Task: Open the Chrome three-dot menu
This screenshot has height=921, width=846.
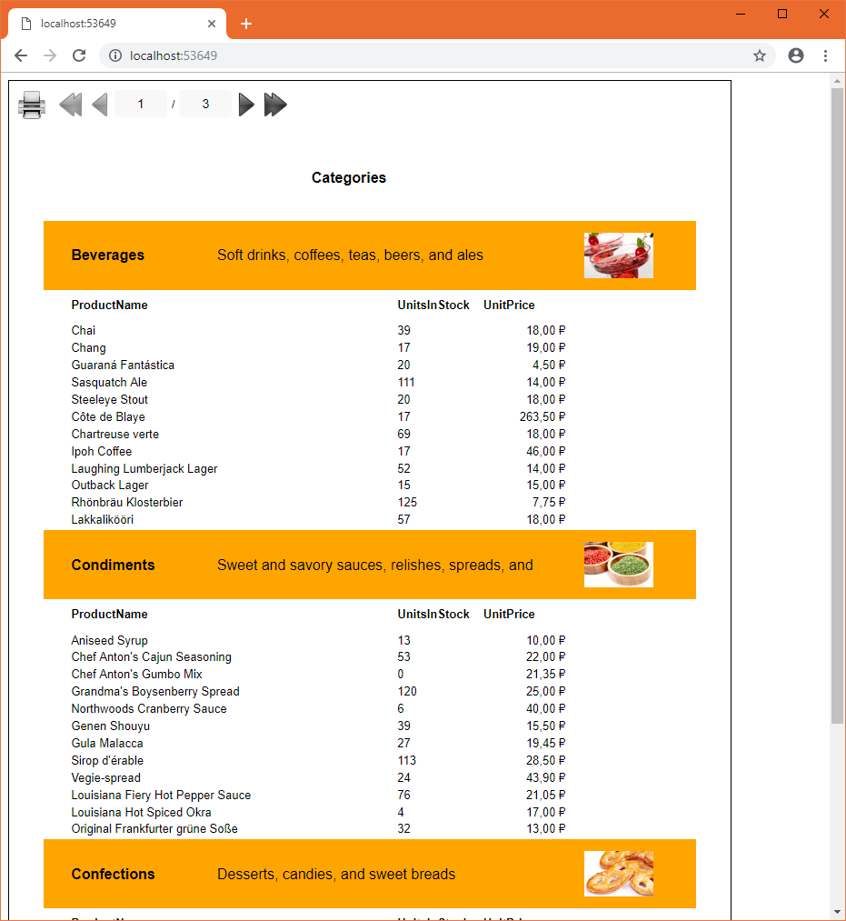Action: click(x=825, y=55)
